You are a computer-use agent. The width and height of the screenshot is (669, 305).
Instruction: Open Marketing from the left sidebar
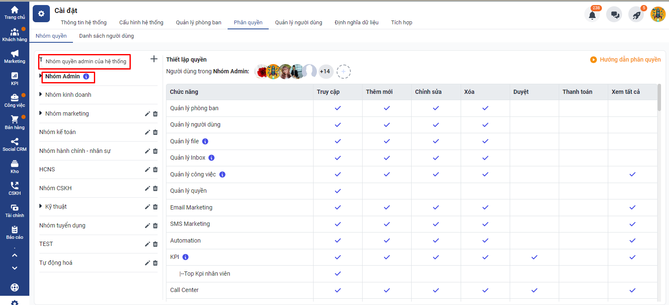tap(15, 56)
